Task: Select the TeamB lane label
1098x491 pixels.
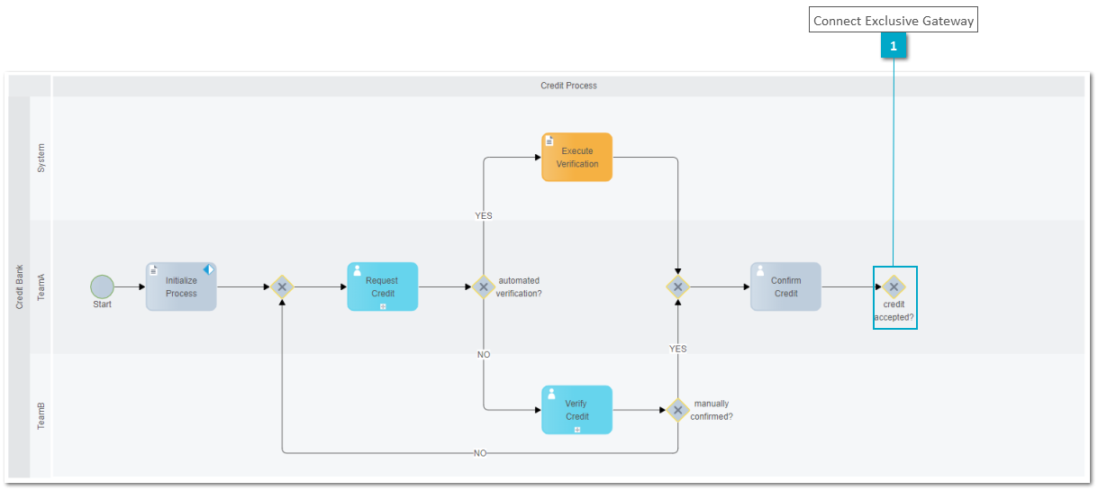Action: point(41,415)
